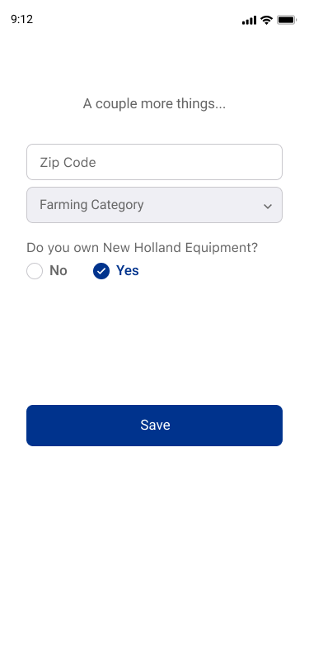Click the New Holland Equipment question label
309x671 pixels.
pyautogui.click(x=142, y=248)
